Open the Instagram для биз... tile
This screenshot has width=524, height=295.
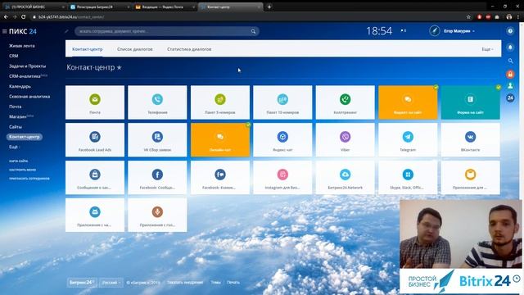click(282, 178)
